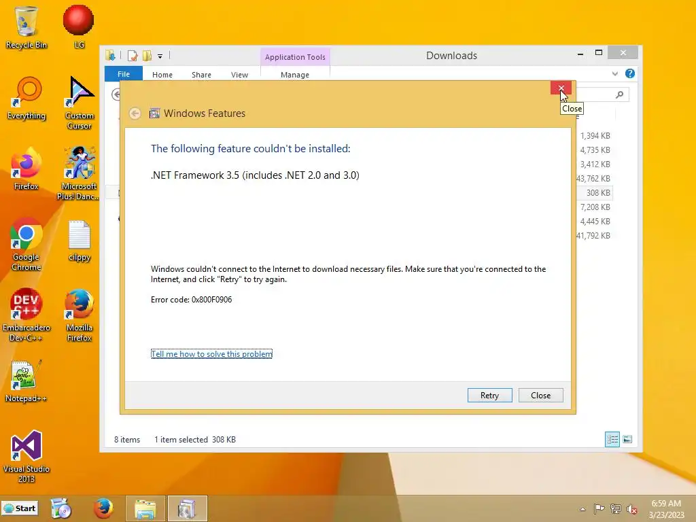Select the 308 KB file row
Screen dimensions: 696x522
pyautogui.click(x=595, y=192)
